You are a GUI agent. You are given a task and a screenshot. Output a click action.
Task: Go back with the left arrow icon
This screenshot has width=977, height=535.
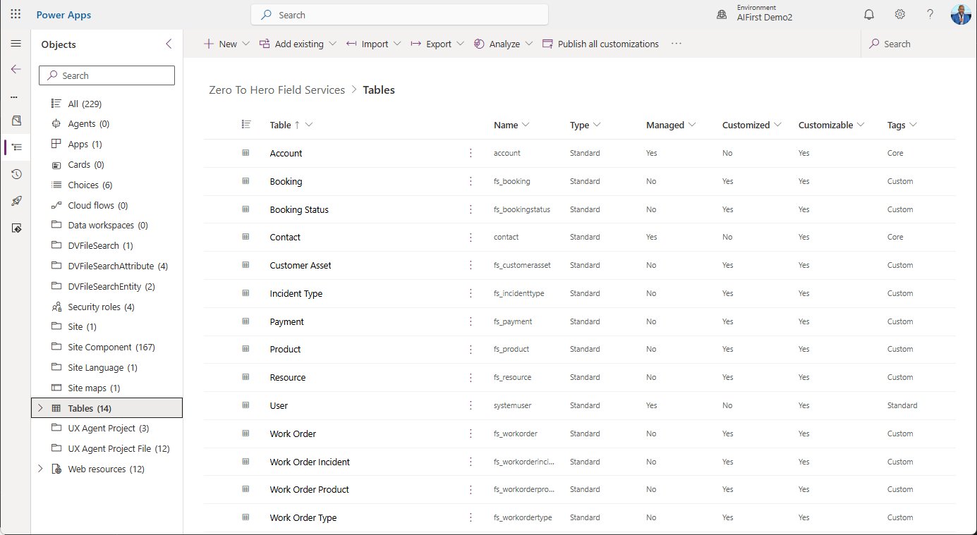pos(16,69)
